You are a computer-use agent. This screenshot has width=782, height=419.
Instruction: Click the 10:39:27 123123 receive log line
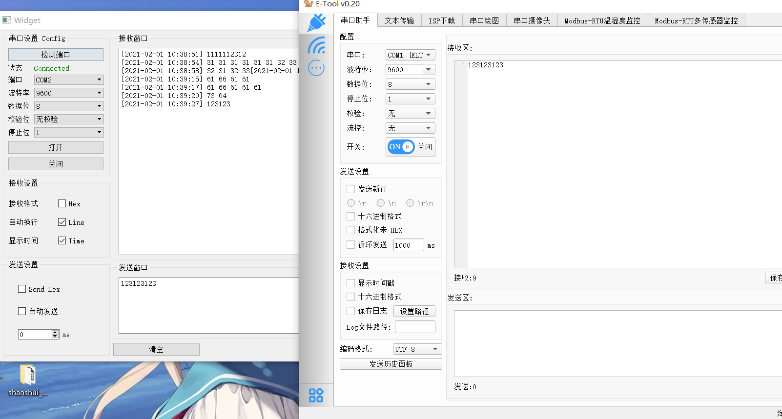tap(176, 104)
